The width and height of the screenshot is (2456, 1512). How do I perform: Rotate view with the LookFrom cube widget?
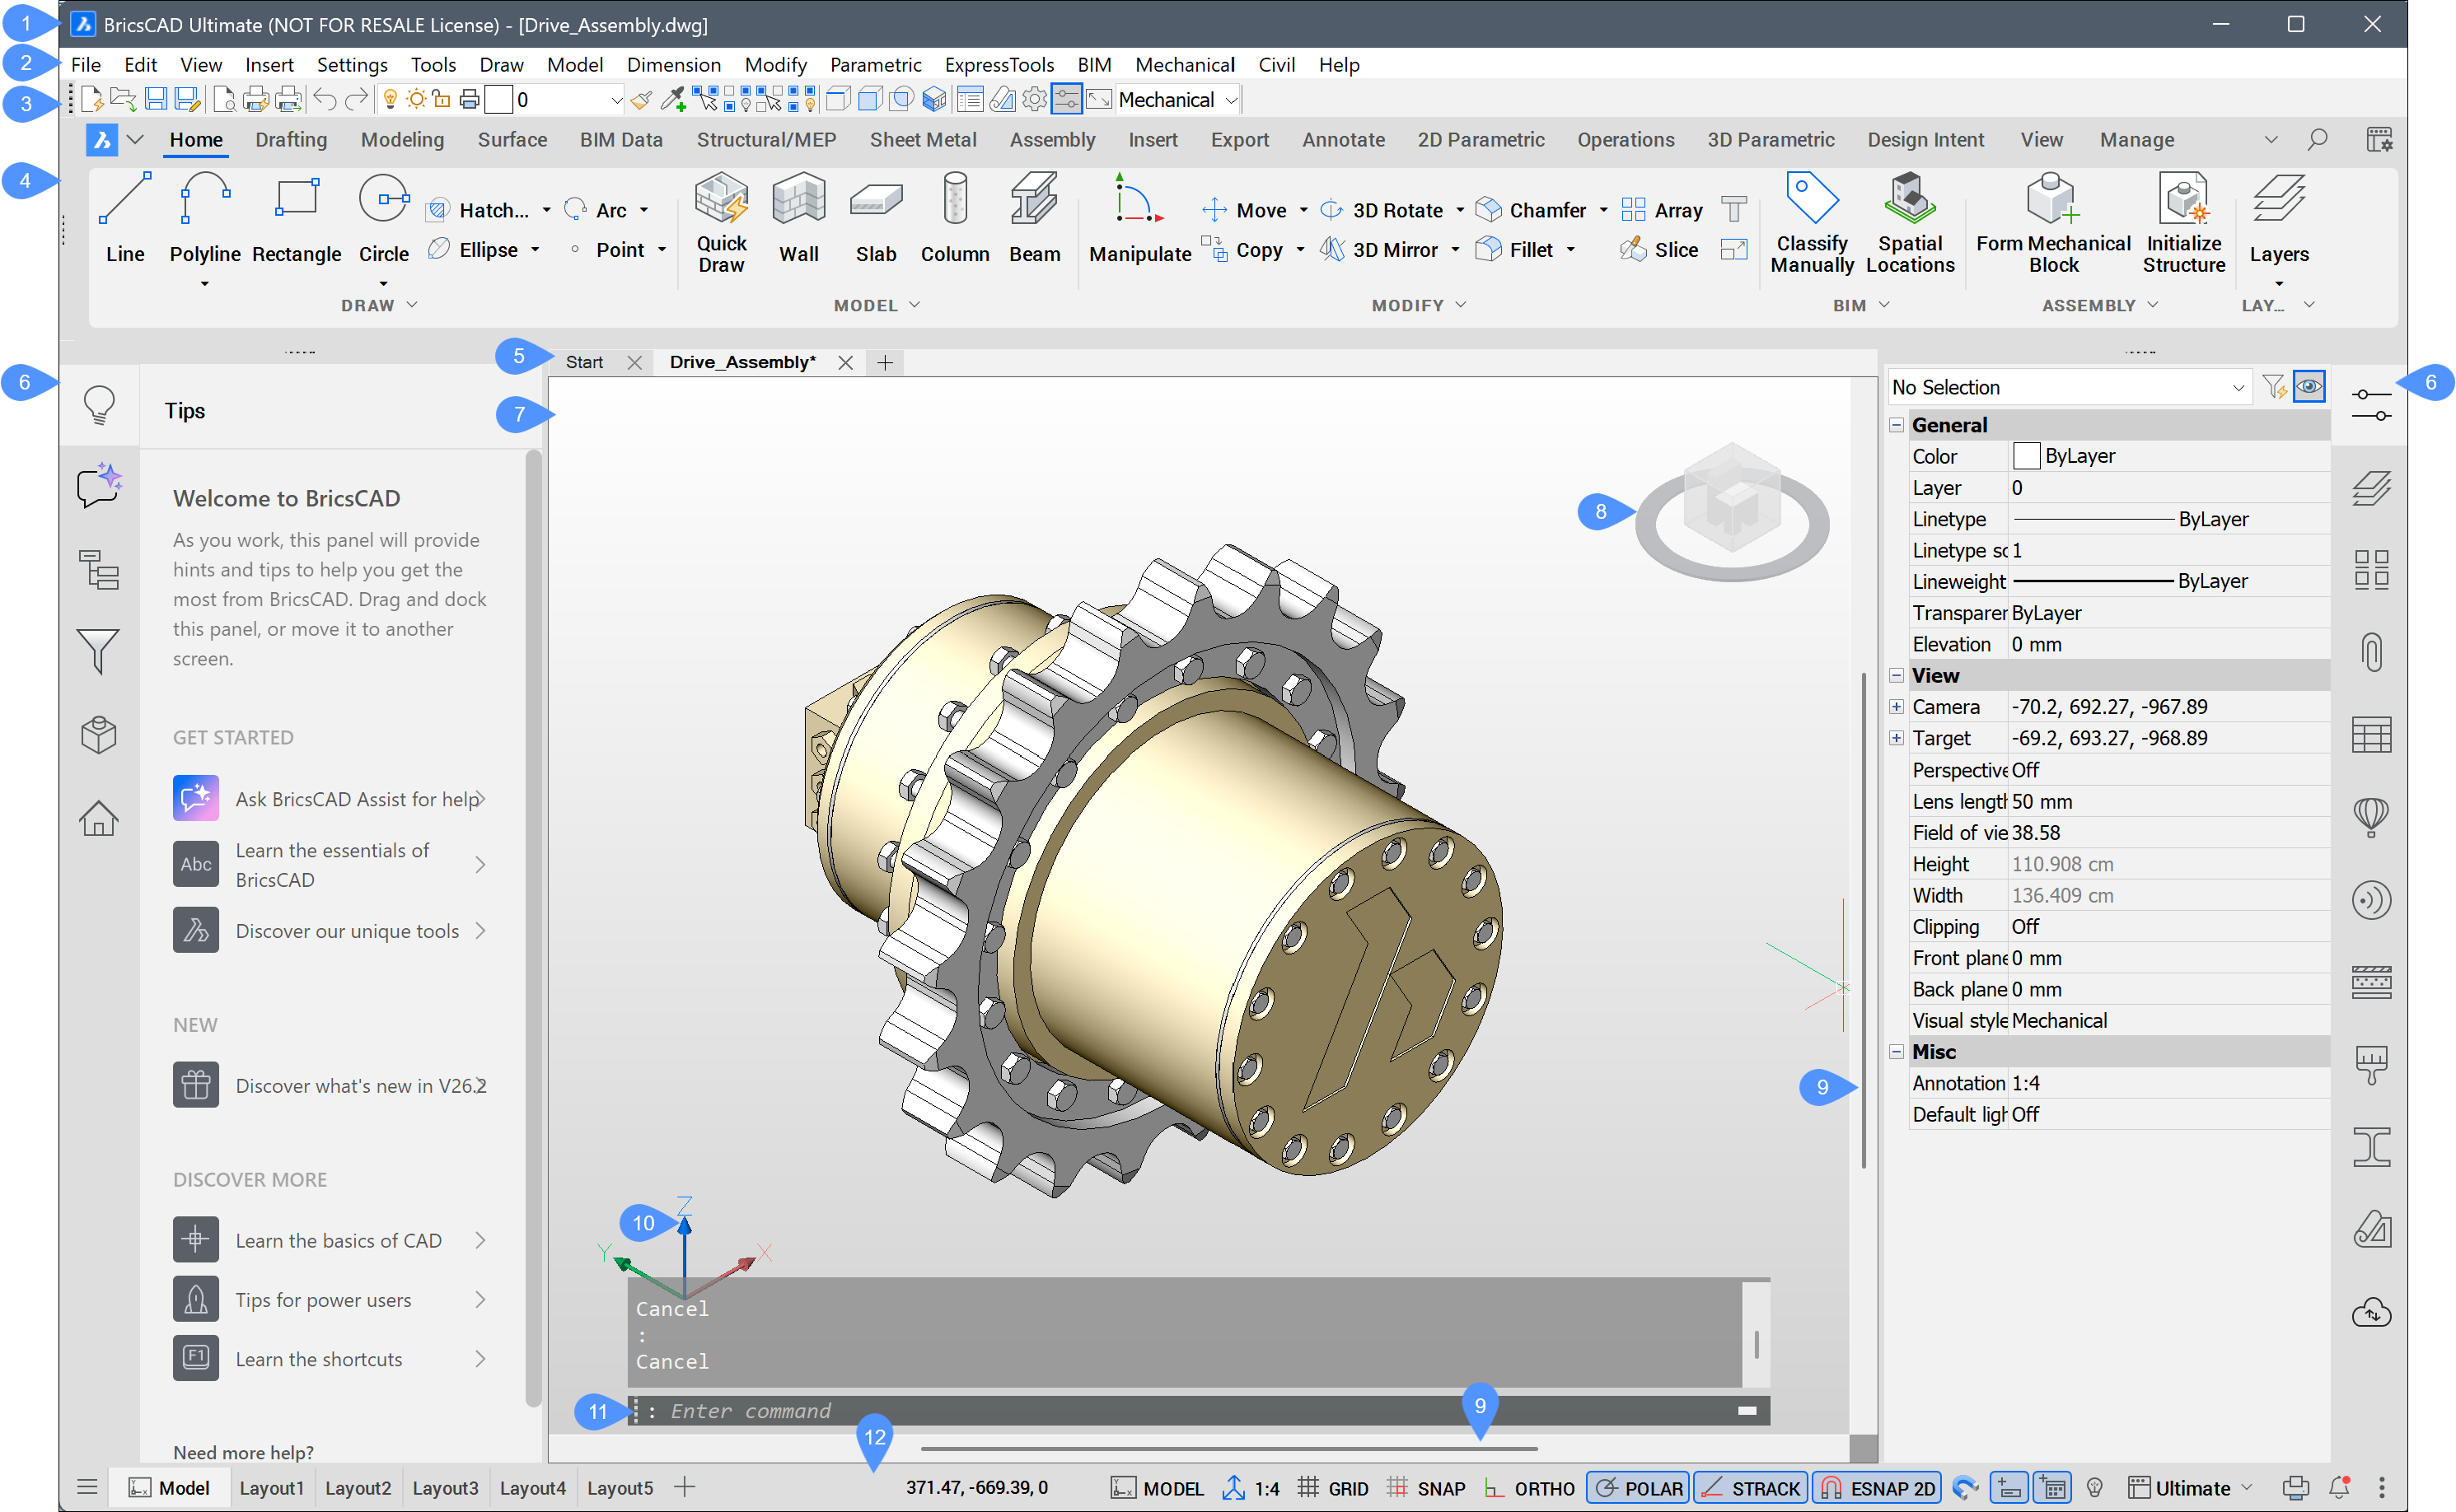(1732, 511)
